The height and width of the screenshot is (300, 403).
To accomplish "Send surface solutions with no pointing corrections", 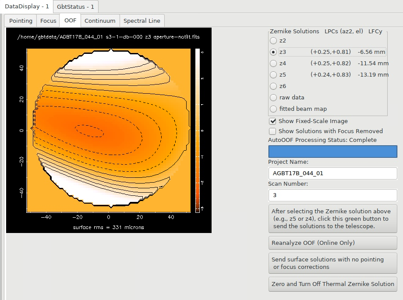I will [333, 263].
